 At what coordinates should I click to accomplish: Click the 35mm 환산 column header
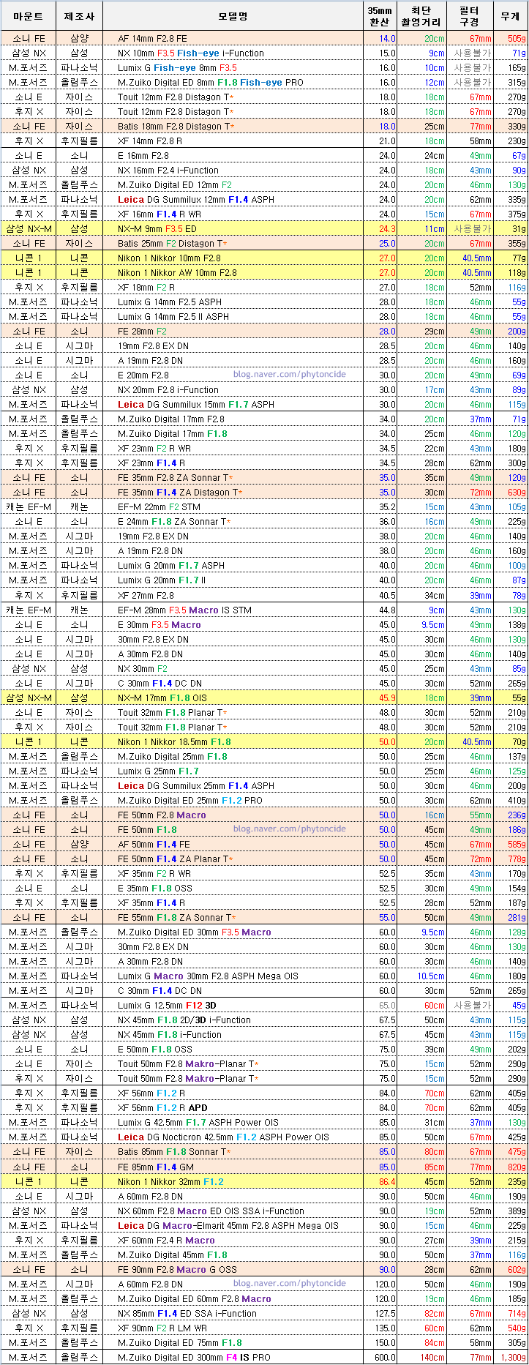[x=379, y=15]
